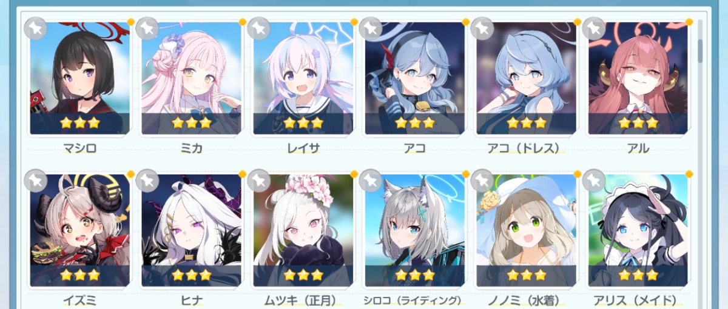The width and height of the screenshot is (728, 309).
Task: Click the pin icon on レイサ card
Action: tap(258, 28)
